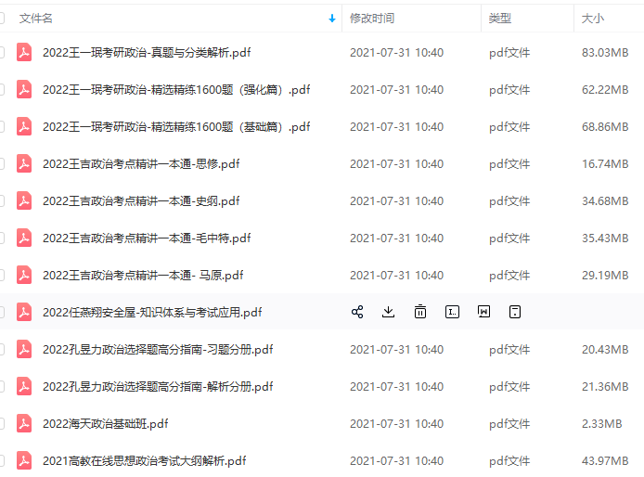Screen dimensions: 644x477
Task: Sort the list by 大小 column
Action: [x=592, y=19]
